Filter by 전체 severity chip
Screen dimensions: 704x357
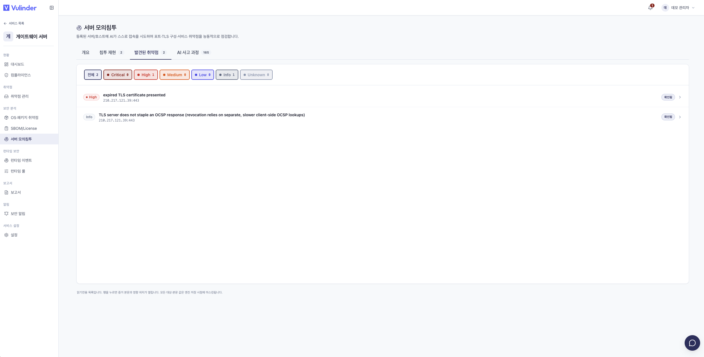(93, 75)
